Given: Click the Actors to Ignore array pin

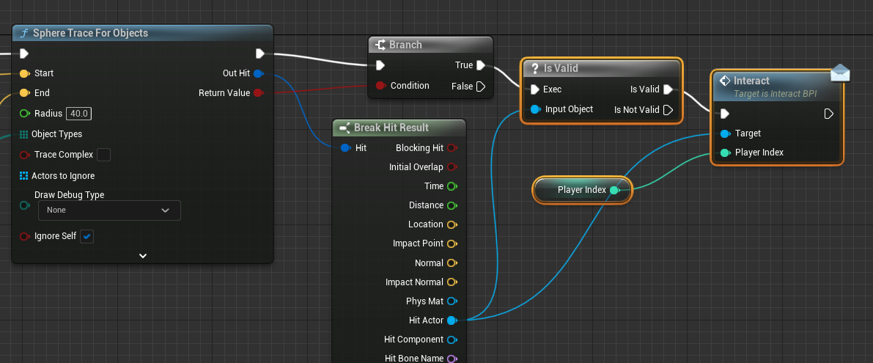Looking at the screenshot, I should (x=23, y=176).
